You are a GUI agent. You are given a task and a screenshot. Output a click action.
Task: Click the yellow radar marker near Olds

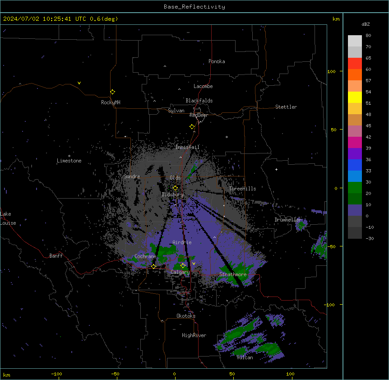click(x=175, y=188)
